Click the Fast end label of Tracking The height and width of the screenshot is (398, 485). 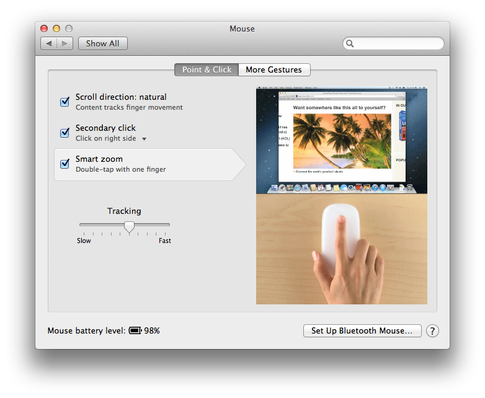165,241
